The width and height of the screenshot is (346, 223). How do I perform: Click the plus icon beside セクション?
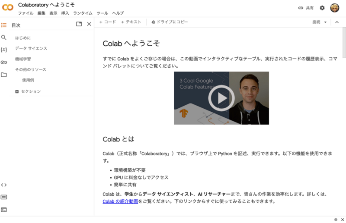(x=17, y=91)
